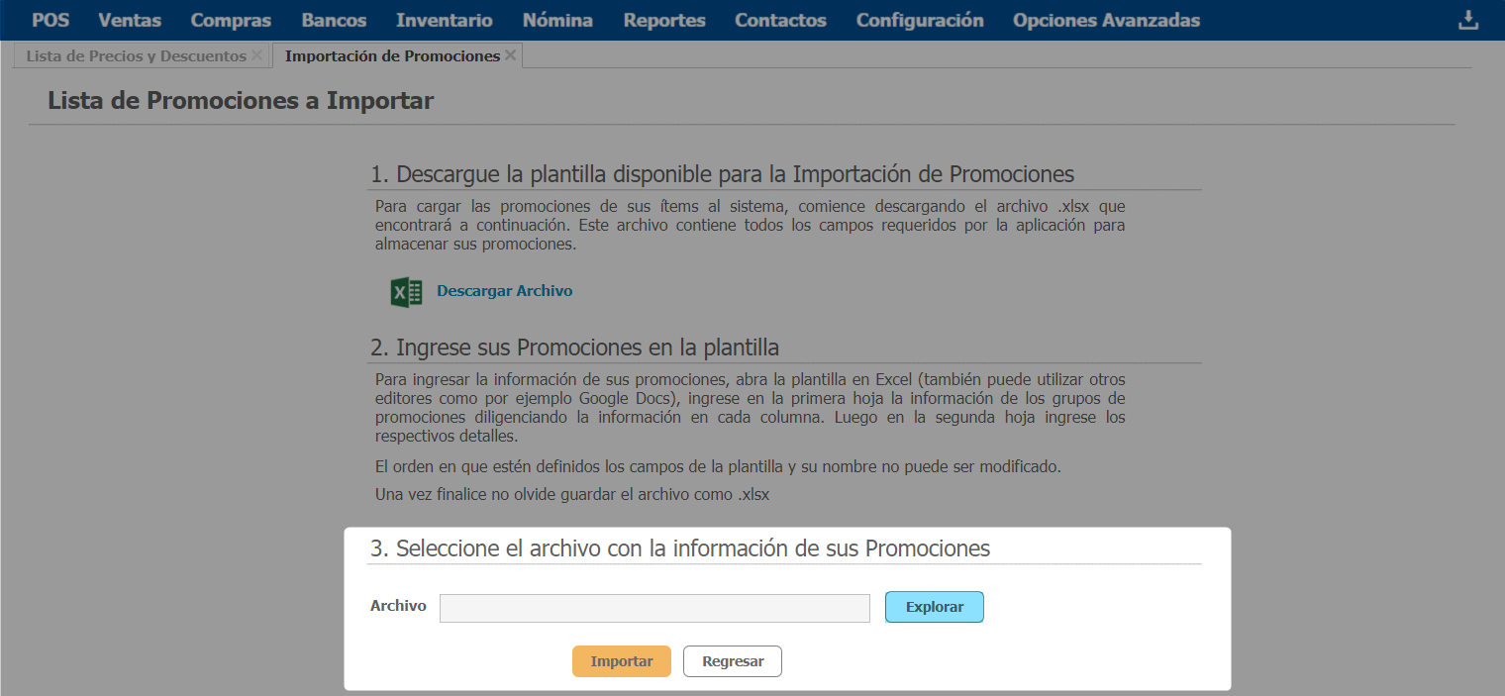Open the Opciones Avanzadas menu
1505x696 pixels.
coord(1106,21)
